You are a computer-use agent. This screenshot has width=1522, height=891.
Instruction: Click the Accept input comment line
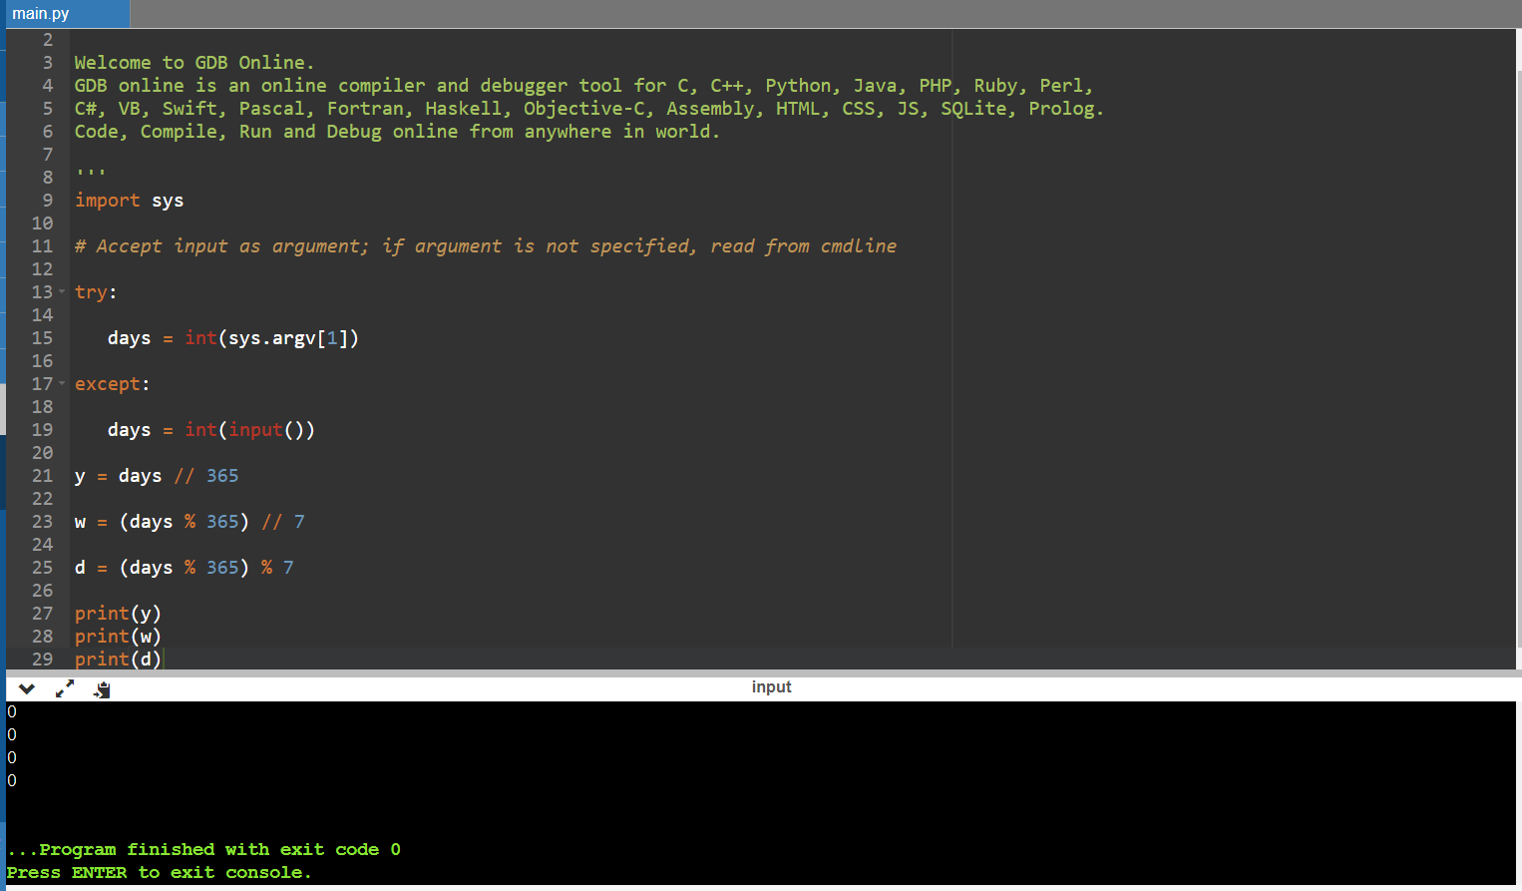[x=485, y=246]
